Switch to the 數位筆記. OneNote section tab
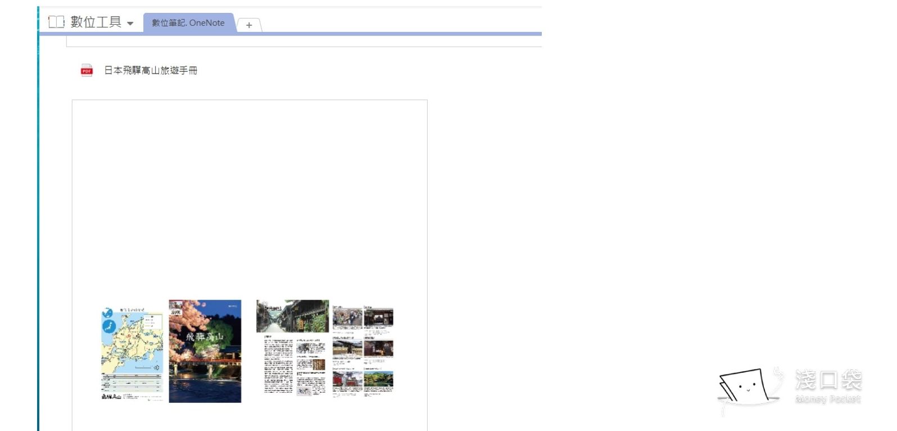 [x=188, y=23]
